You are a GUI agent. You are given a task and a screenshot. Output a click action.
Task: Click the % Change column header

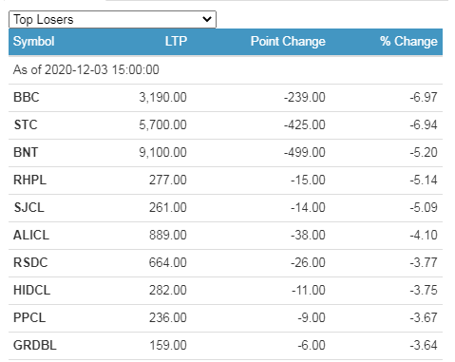pyautogui.click(x=408, y=42)
